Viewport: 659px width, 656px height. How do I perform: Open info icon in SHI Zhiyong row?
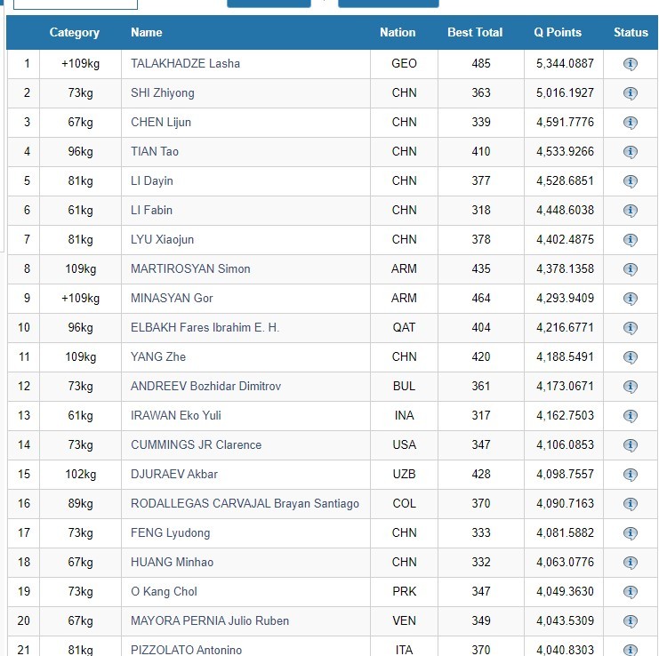pyautogui.click(x=631, y=93)
